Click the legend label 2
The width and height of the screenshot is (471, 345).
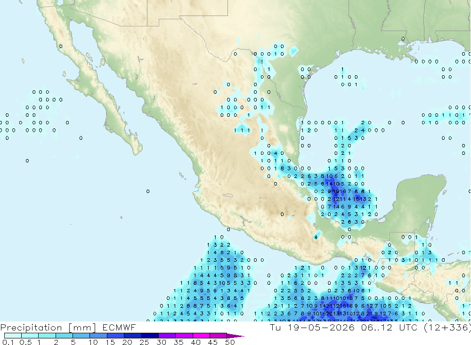[56, 342]
